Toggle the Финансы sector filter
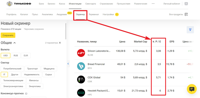200x98 pixels. pos(34,80)
